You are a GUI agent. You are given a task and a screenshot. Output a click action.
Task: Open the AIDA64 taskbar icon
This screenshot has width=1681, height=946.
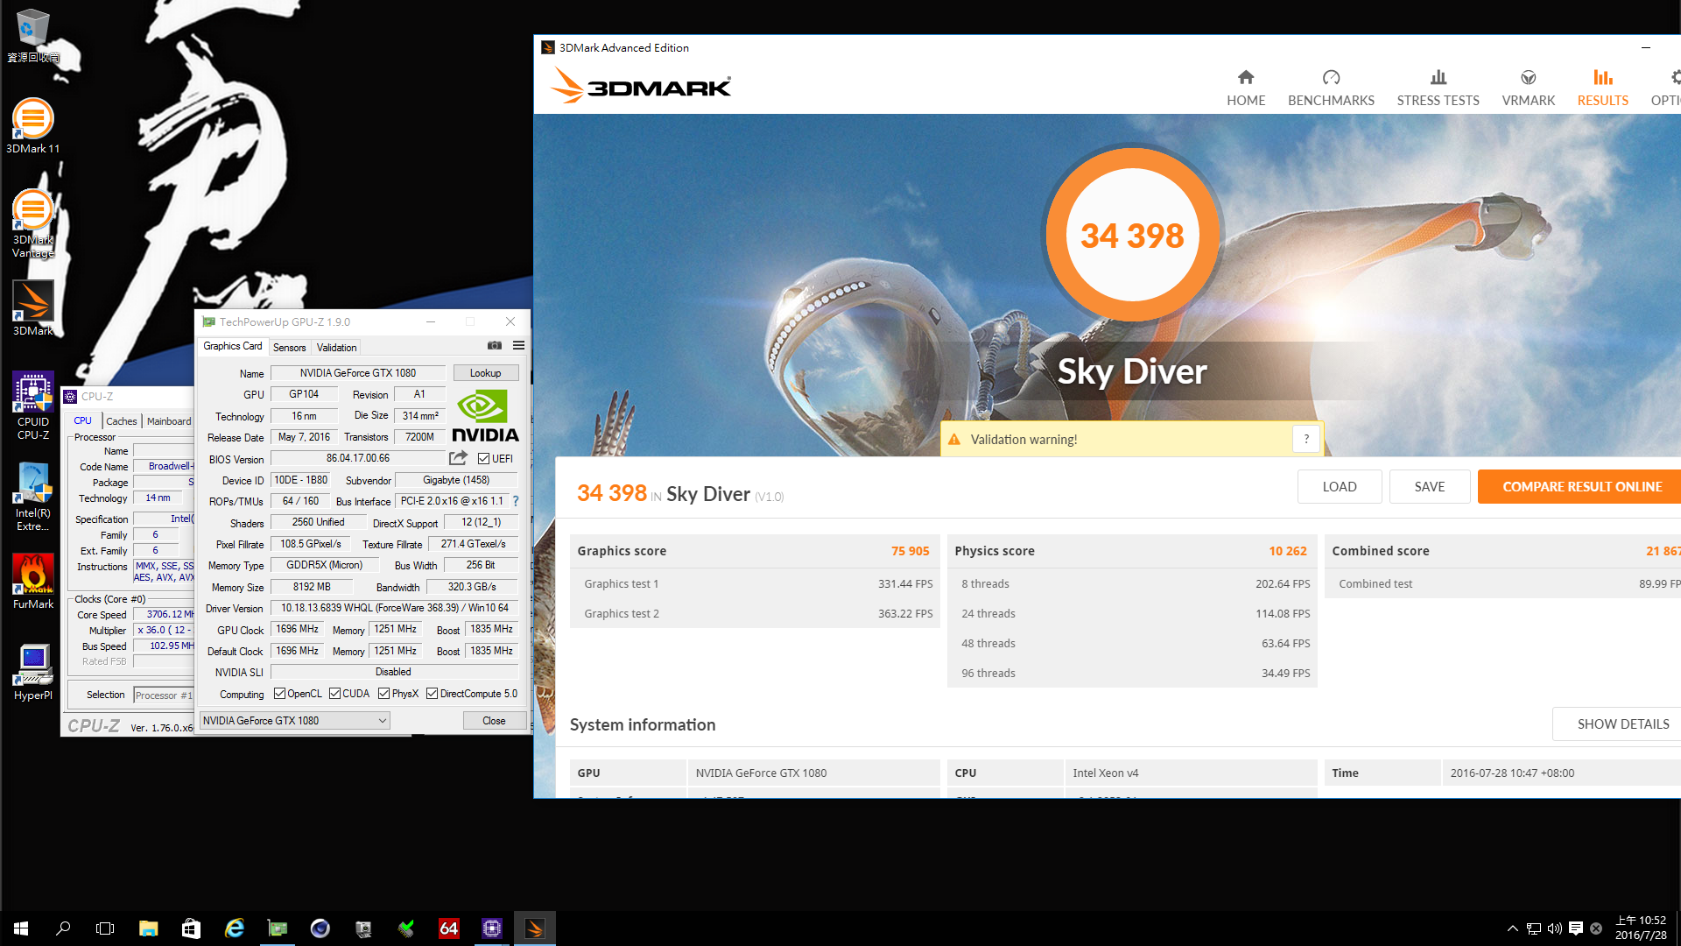[448, 928]
